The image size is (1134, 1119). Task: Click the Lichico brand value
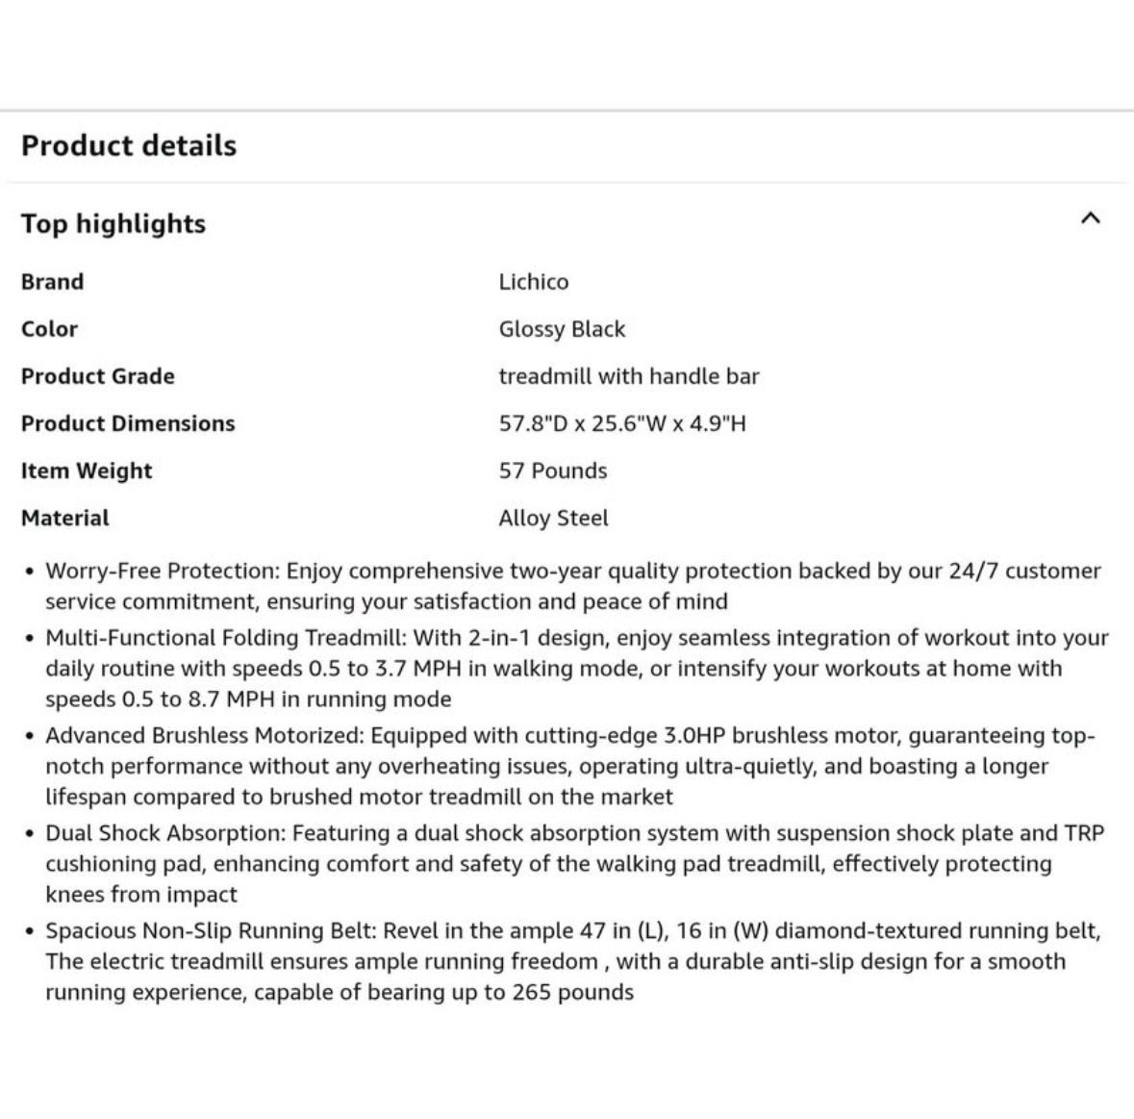(x=534, y=281)
